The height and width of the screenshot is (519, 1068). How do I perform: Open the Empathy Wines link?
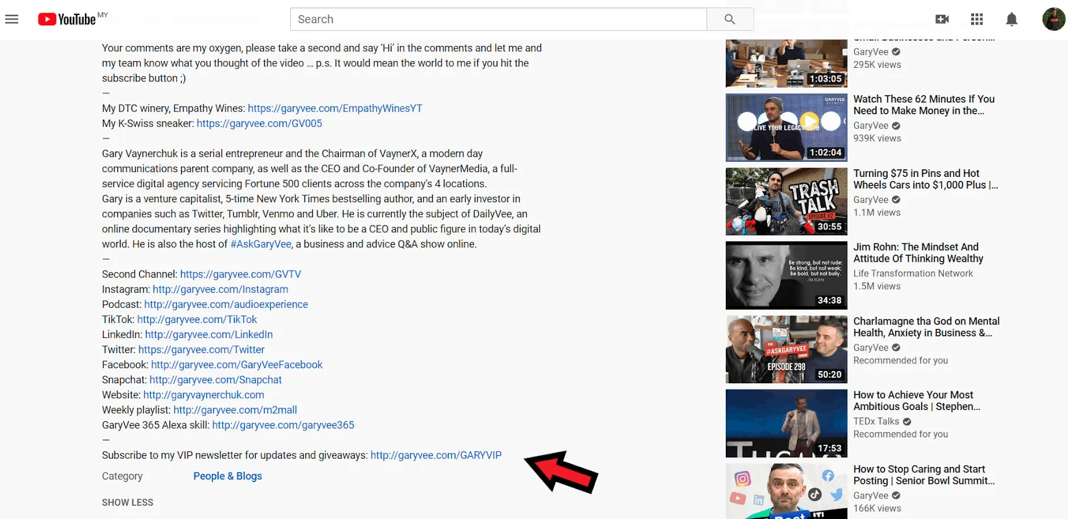[335, 108]
